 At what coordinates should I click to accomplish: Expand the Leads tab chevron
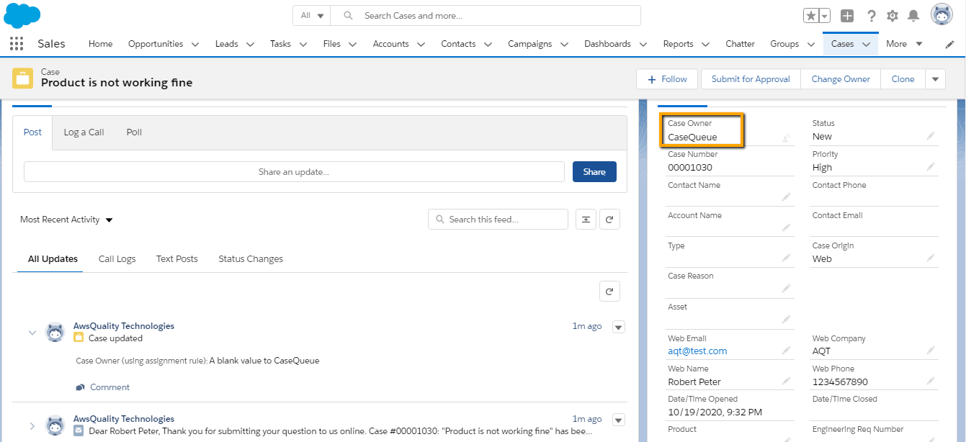click(250, 45)
